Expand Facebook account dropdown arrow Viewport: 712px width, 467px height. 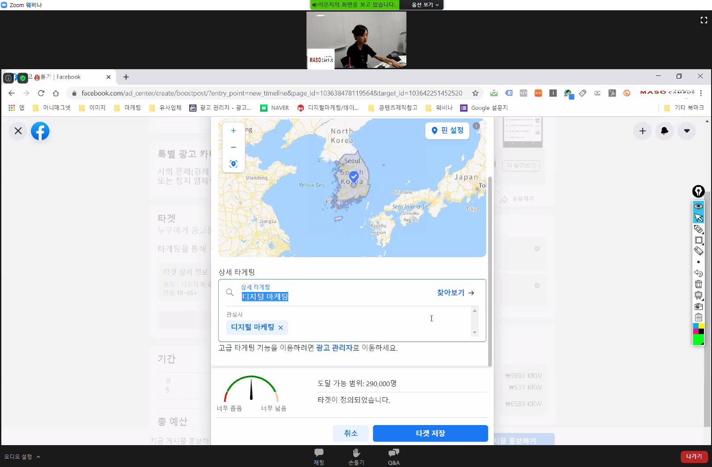(687, 131)
